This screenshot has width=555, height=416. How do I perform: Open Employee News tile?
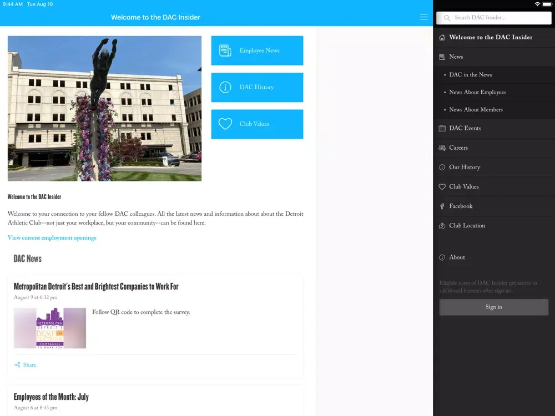click(x=257, y=50)
